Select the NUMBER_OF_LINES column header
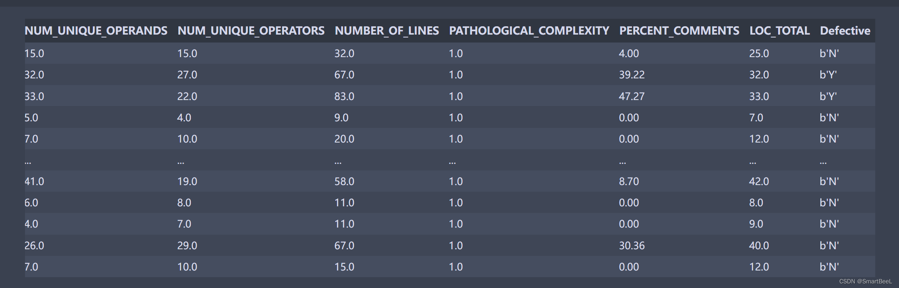 [x=387, y=31]
